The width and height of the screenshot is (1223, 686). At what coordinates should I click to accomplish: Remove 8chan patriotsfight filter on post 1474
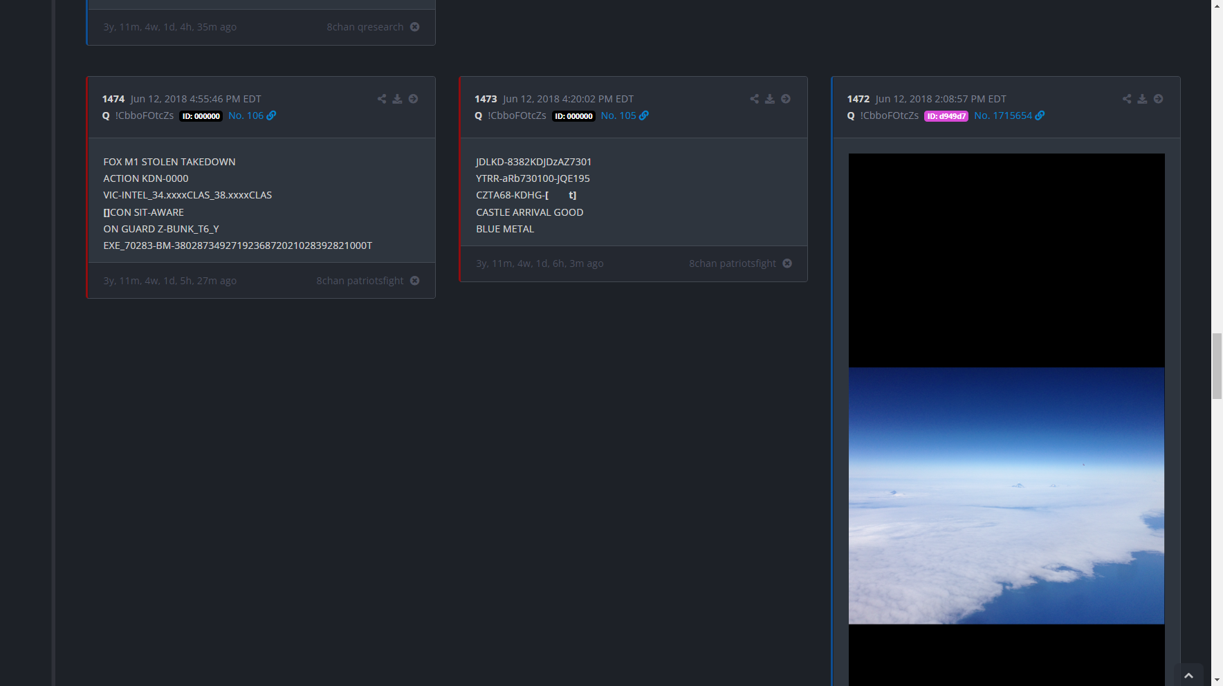coord(415,281)
